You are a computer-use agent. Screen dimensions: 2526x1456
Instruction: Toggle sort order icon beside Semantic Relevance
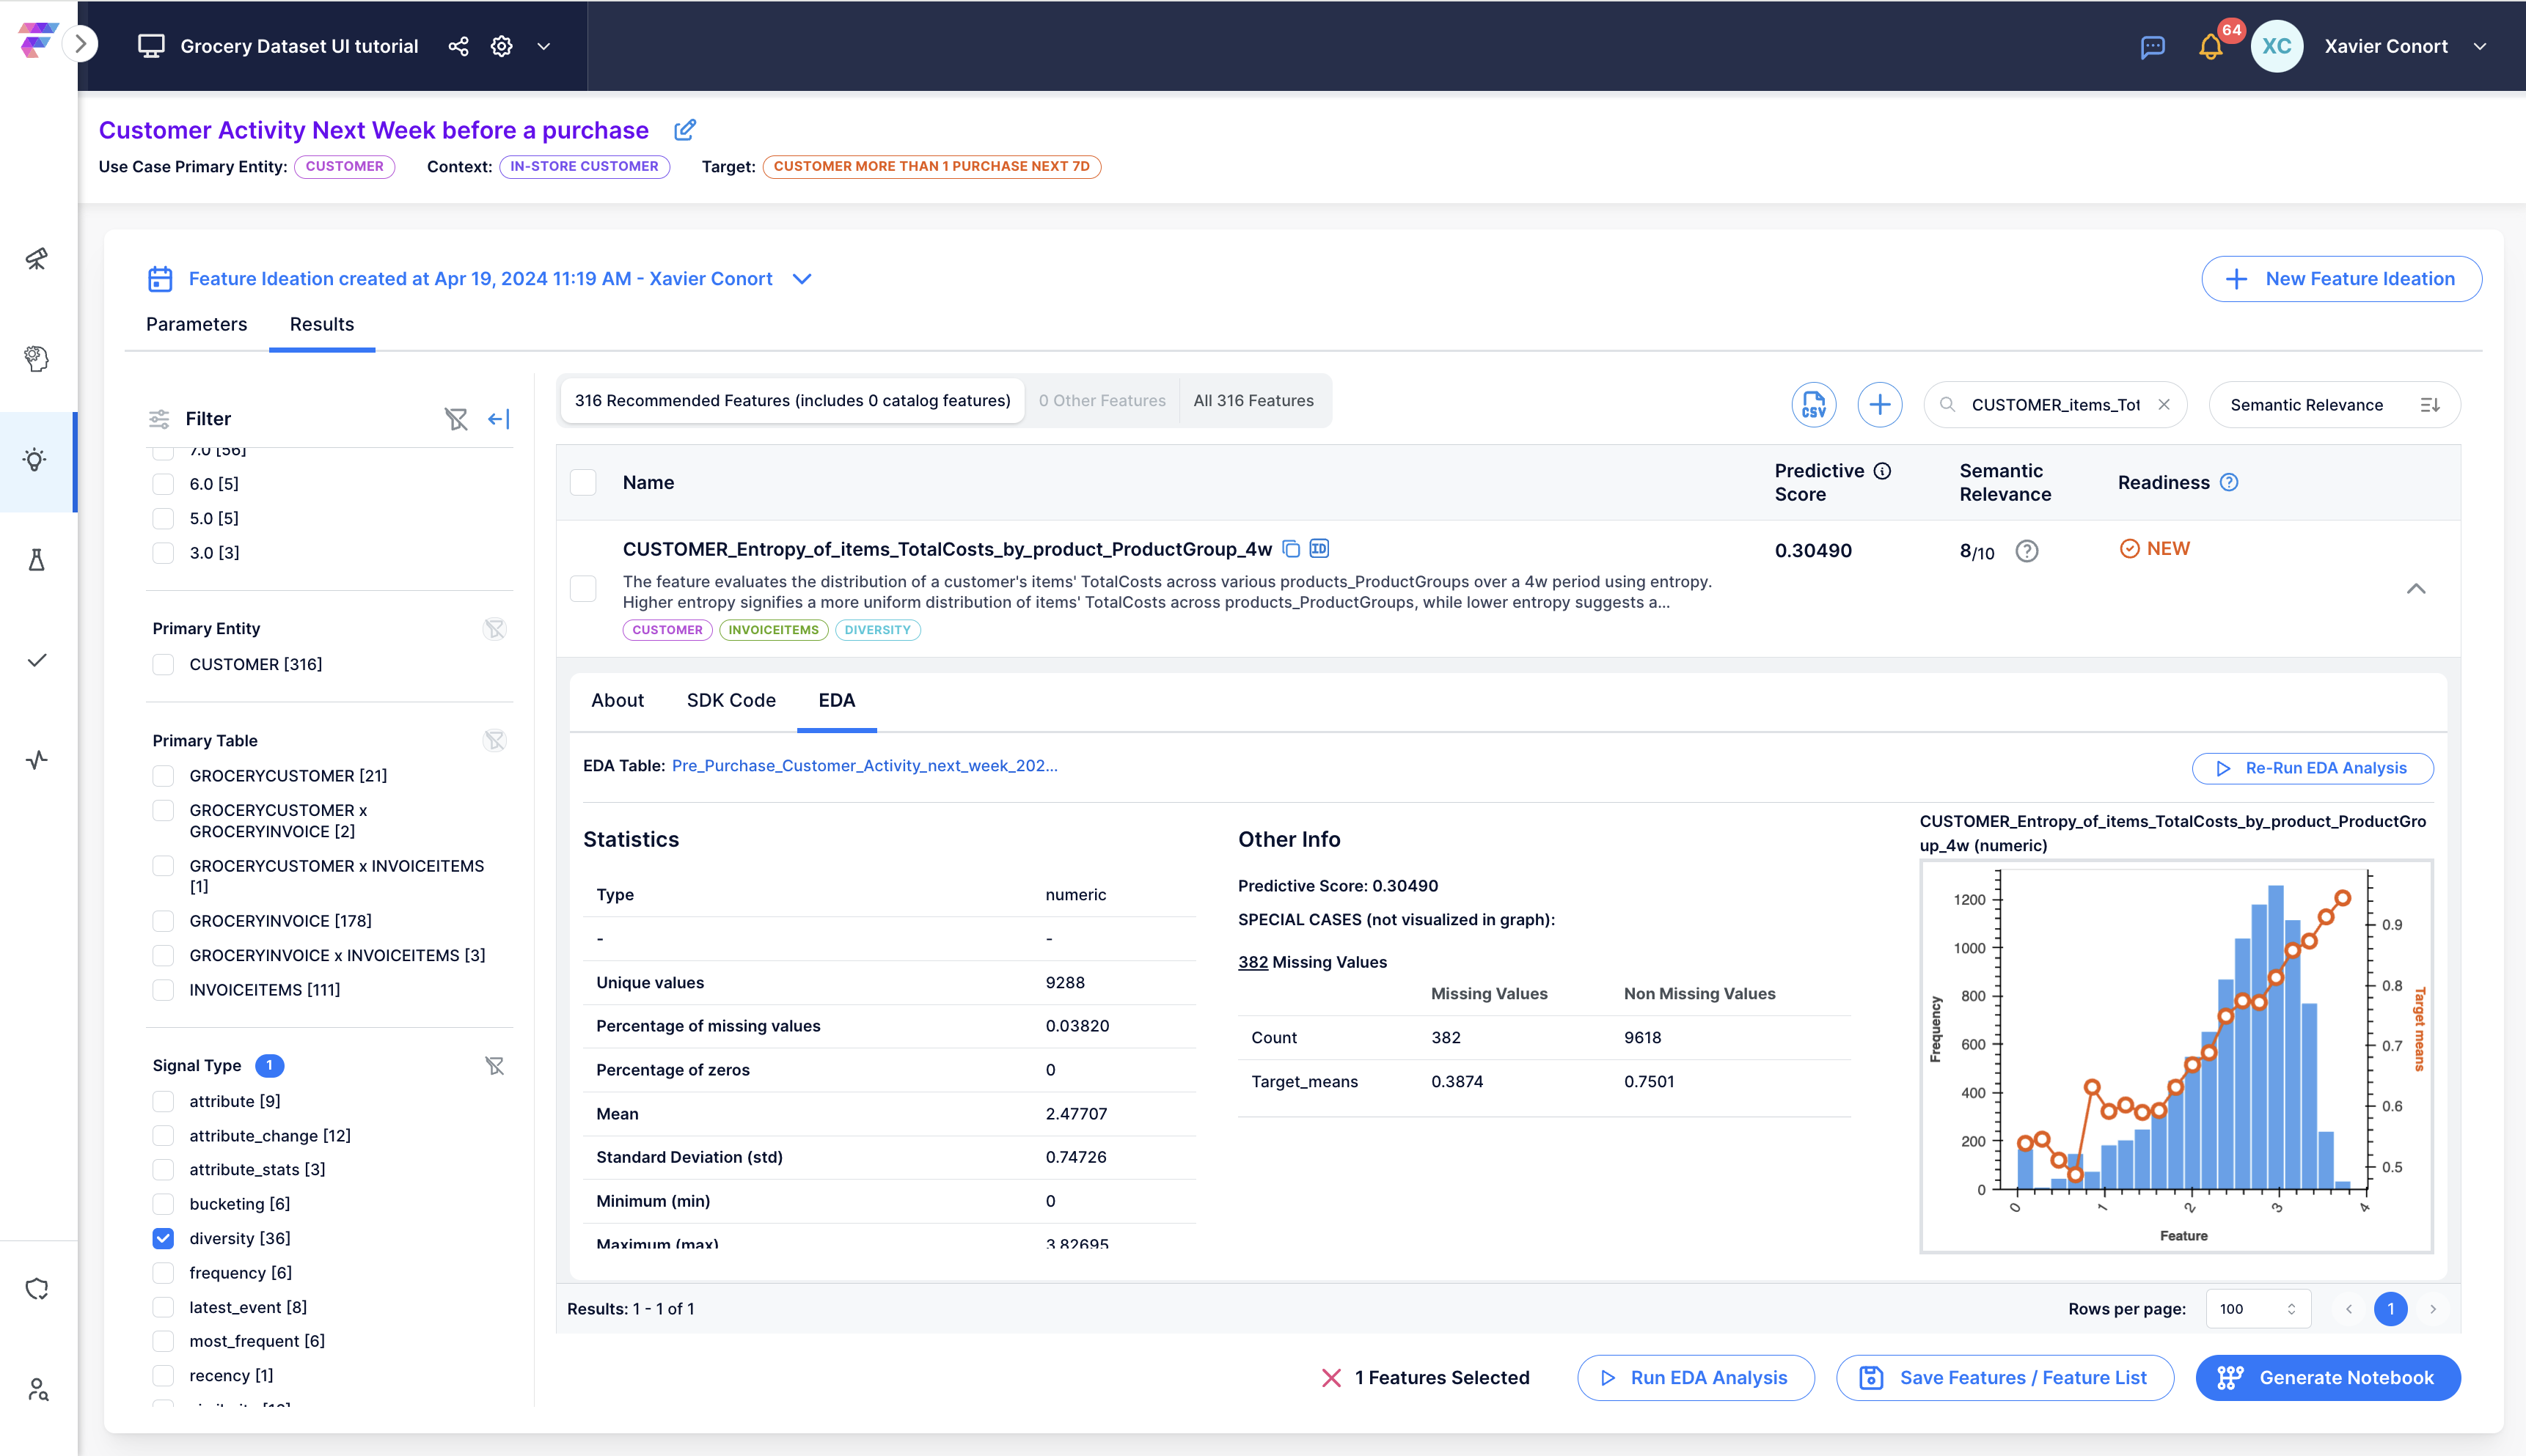coord(2430,405)
